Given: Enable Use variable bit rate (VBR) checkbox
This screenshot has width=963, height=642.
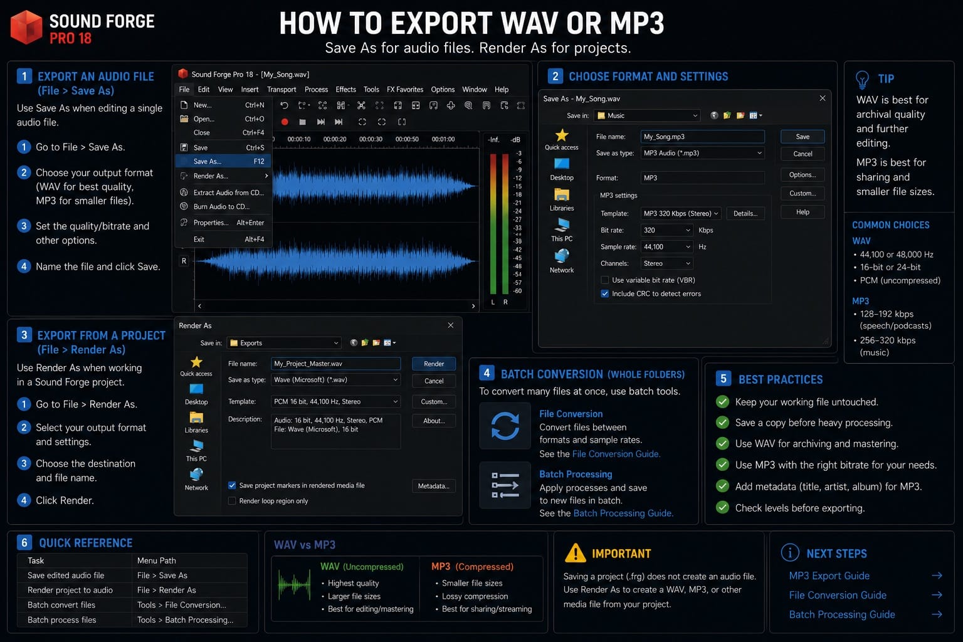Looking at the screenshot, I should tap(605, 280).
